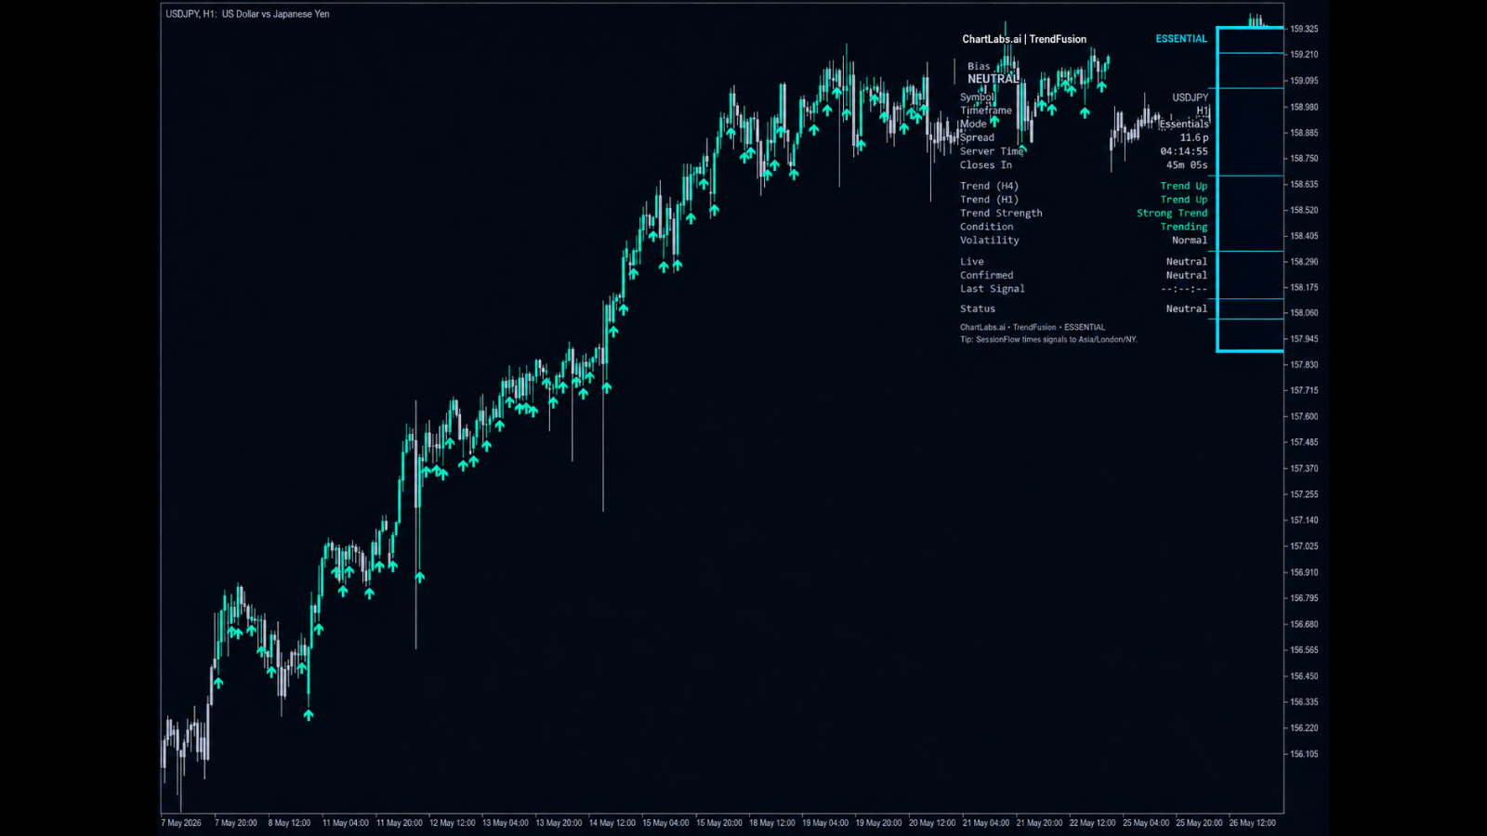Click price level 157.485 on the axis
Screen dimensions: 1487x836
(x=1304, y=443)
